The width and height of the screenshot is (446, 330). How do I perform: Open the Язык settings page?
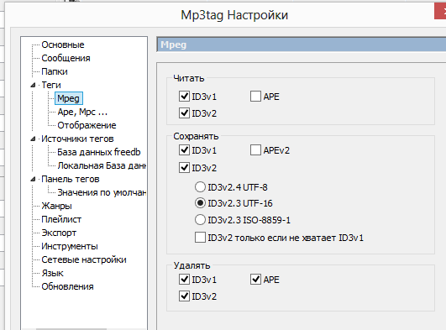[x=52, y=273]
